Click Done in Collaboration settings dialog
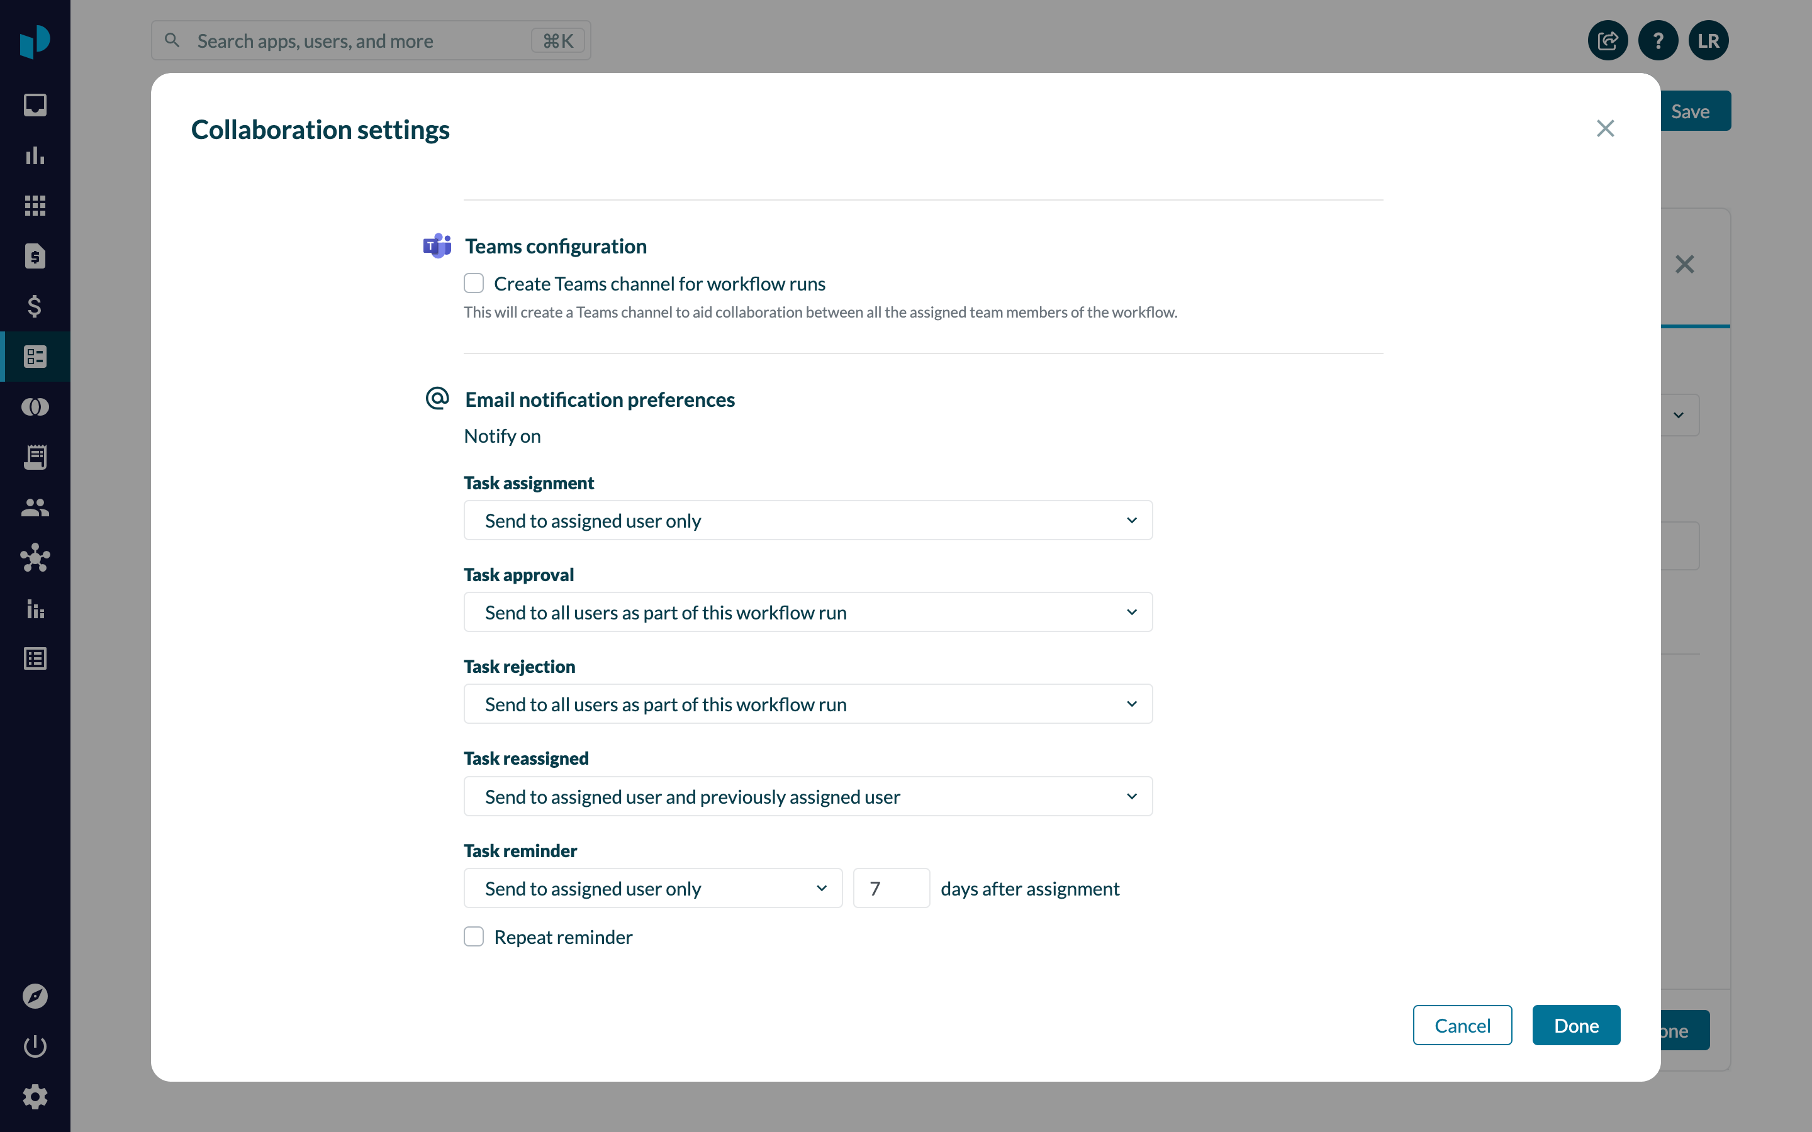 1575,1025
